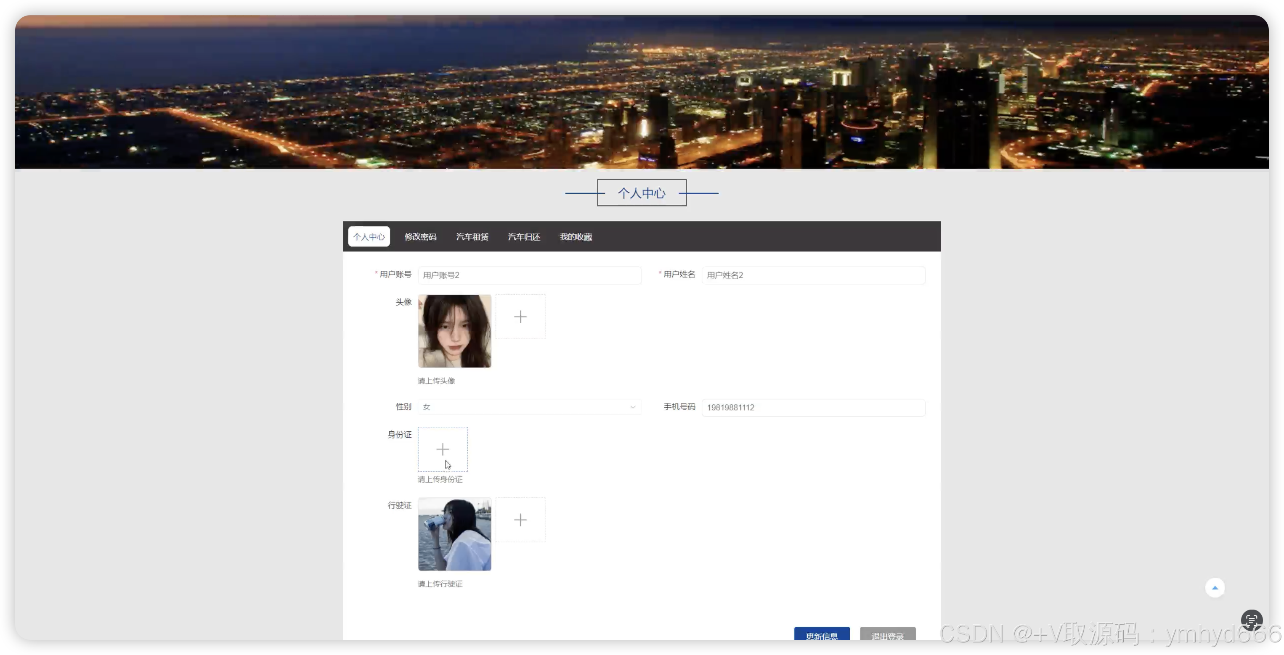The width and height of the screenshot is (1284, 655).
Task: Click the 用户账号 input field
Action: (x=529, y=275)
